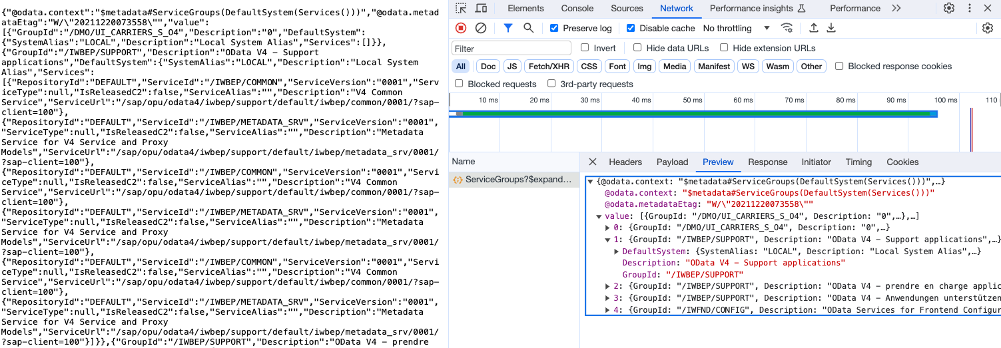This screenshot has height=348, width=1001.
Task: Filter requests by Fetch/XHR
Action: click(549, 66)
